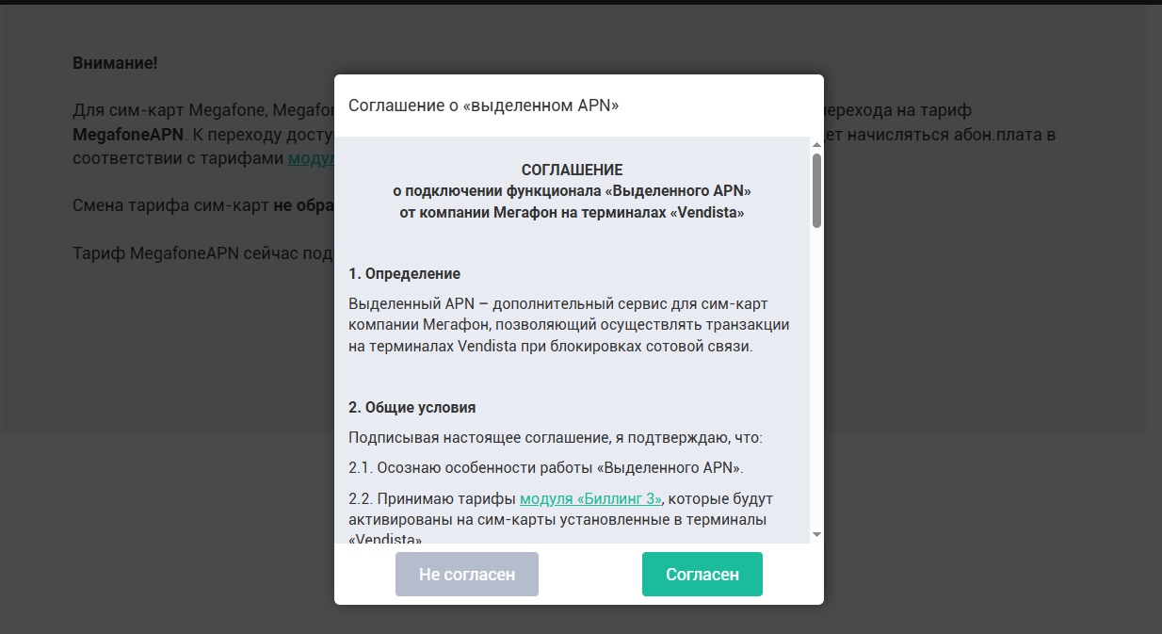The width and height of the screenshot is (1162, 634).
Task: Click the dialog title «Соглашение о «выделенном APN»»
Action: pos(483,105)
